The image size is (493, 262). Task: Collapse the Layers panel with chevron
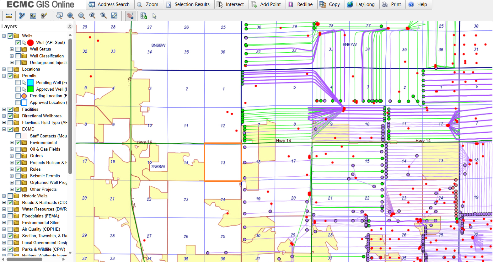point(70,27)
